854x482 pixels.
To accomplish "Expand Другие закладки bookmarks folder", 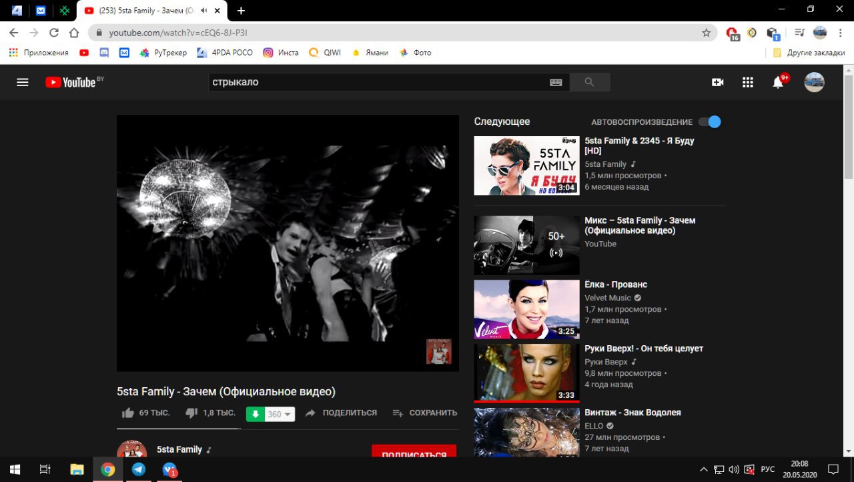I will click(x=808, y=53).
